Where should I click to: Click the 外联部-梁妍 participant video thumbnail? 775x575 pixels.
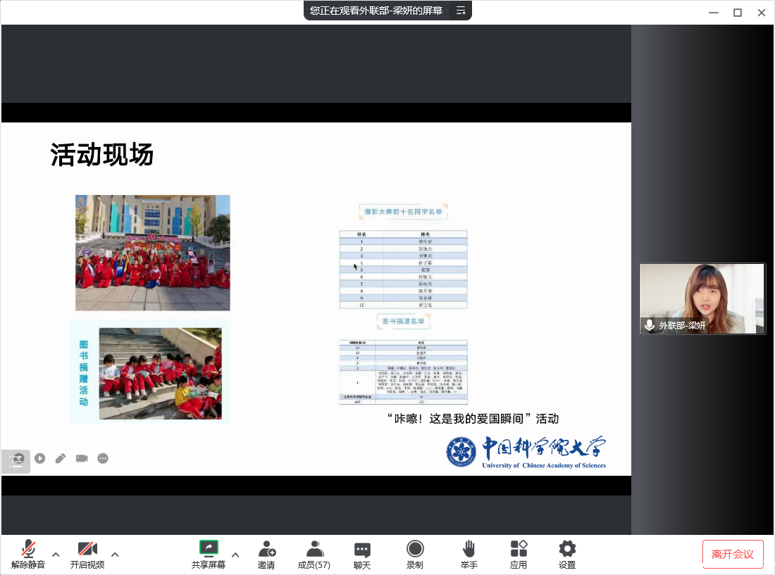click(x=702, y=298)
